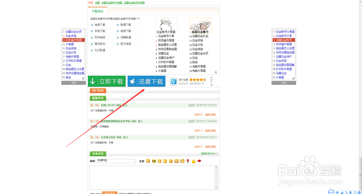Click the 河南联通 download mirror
This screenshot has height=194, width=362.
tap(126, 38)
